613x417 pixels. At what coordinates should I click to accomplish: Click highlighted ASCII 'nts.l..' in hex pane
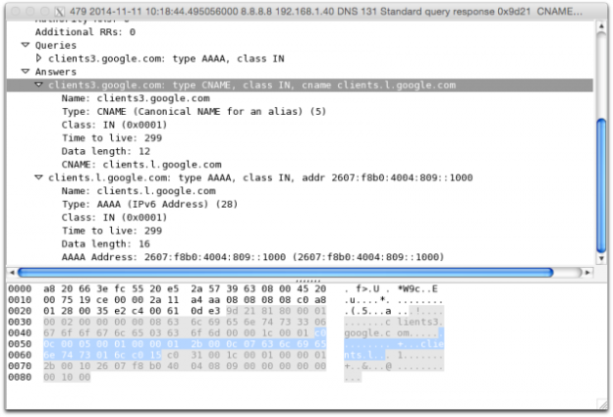click(x=364, y=355)
